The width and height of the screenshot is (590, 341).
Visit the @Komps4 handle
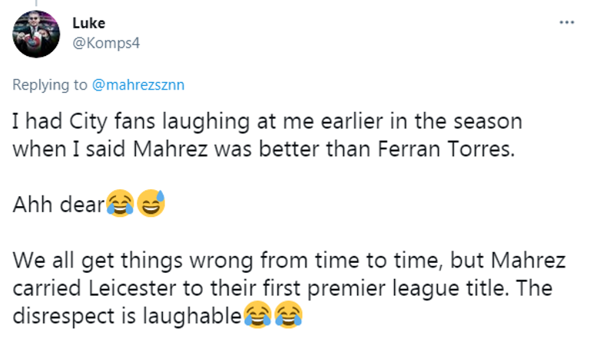pyautogui.click(x=105, y=42)
